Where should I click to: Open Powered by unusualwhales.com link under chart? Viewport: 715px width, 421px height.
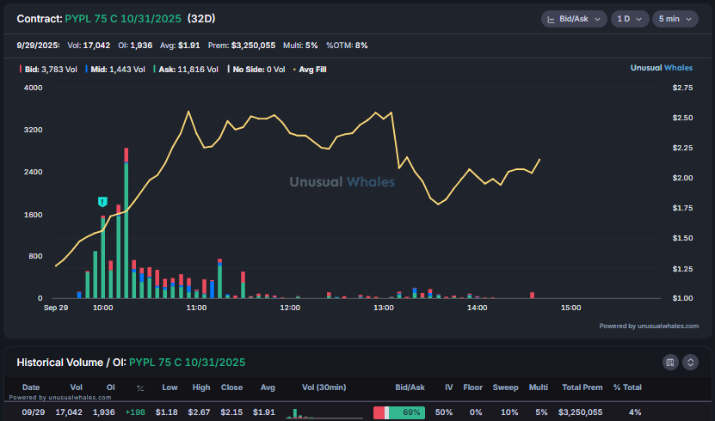coord(650,326)
